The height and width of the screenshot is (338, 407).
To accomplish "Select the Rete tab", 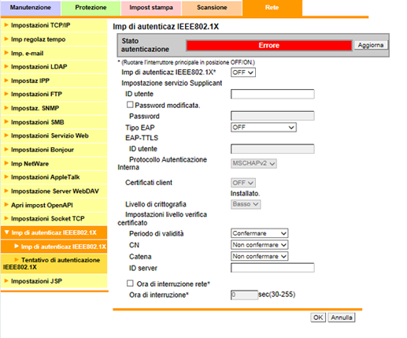I will pyautogui.click(x=272, y=8).
